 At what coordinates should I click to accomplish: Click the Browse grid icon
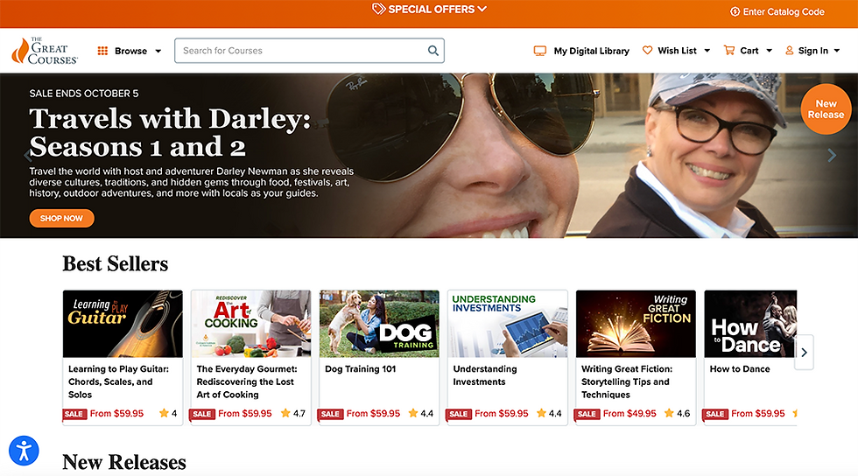click(x=102, y=51)
